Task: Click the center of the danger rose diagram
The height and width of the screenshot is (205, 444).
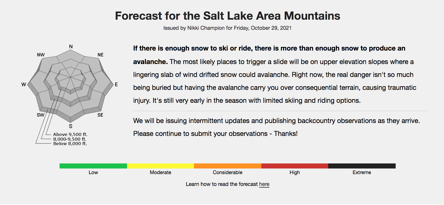Action: tap(70, 77)
